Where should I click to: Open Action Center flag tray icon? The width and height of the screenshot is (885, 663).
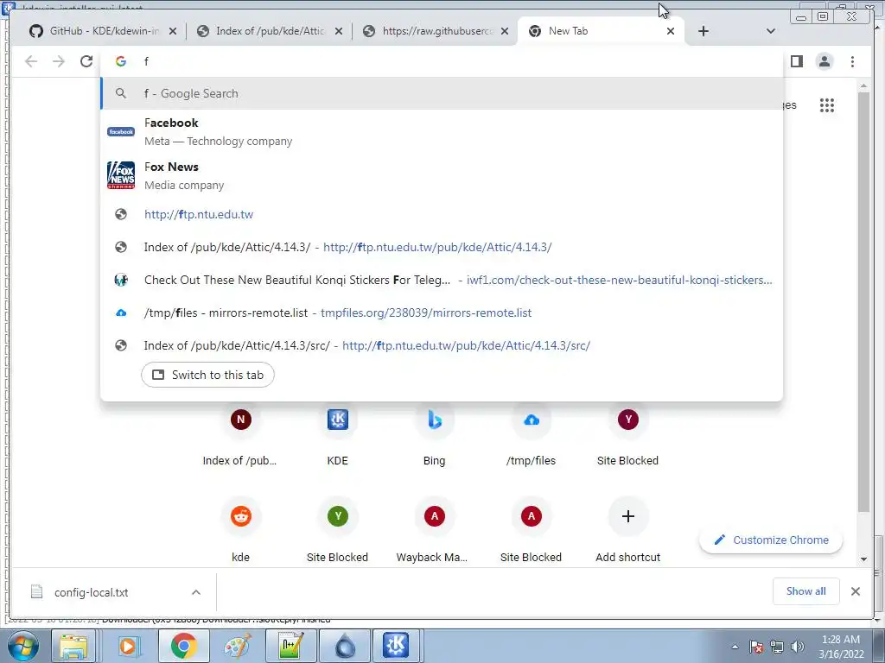click(x=756, y=647)
